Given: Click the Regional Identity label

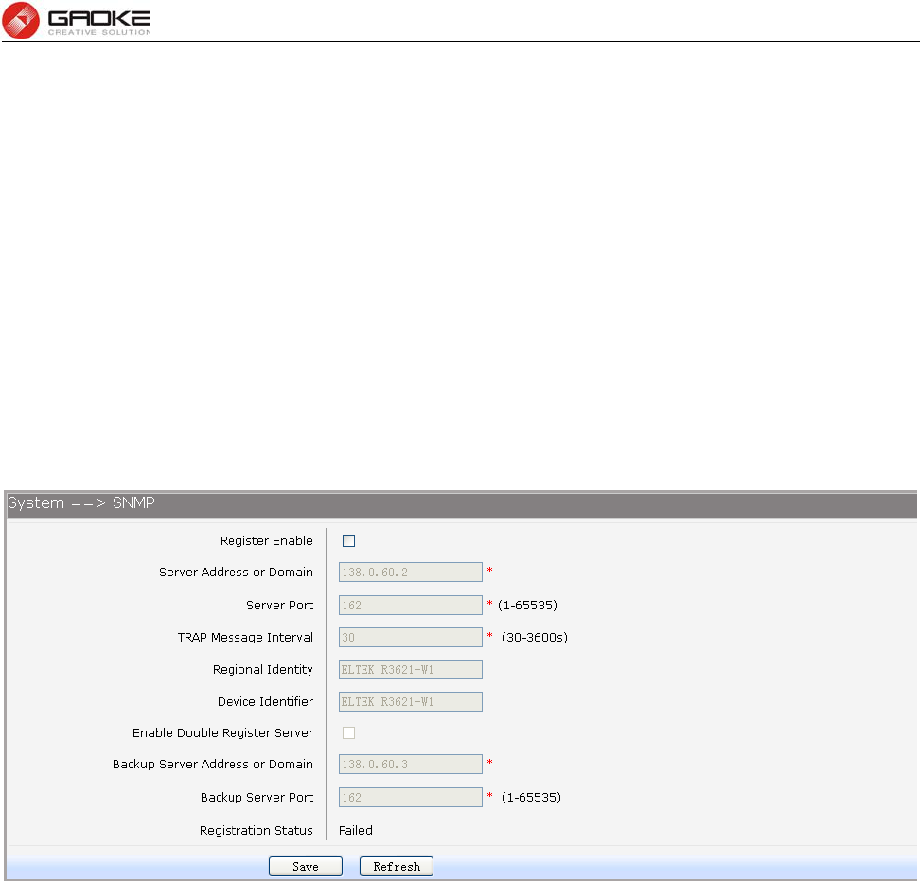Looking at the screenshot, I should tap(263, 669).
